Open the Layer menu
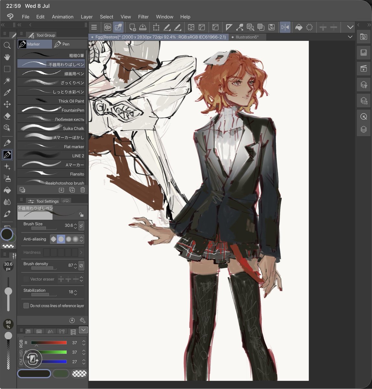Screen dimensions: 372x389 pos(87,17)
